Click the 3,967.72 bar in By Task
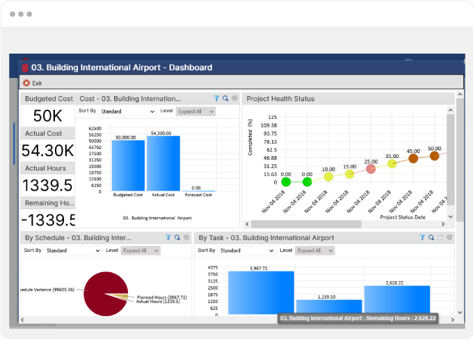This screenshot has width=473, height=339. 261,293
